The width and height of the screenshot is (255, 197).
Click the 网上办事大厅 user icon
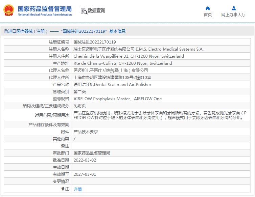pos(234,8)
